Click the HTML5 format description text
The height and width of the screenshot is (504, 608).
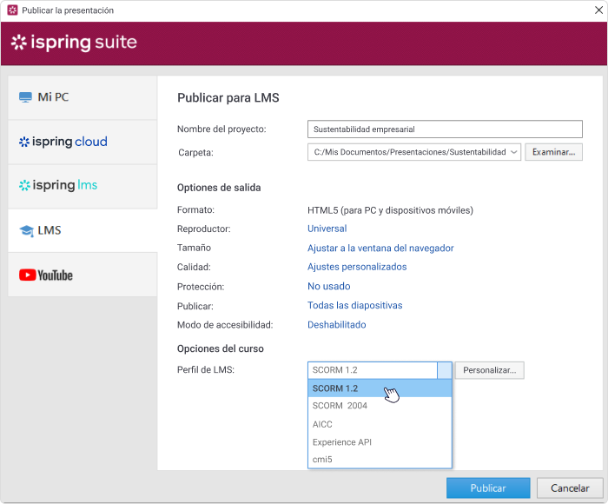pos(390,210)
